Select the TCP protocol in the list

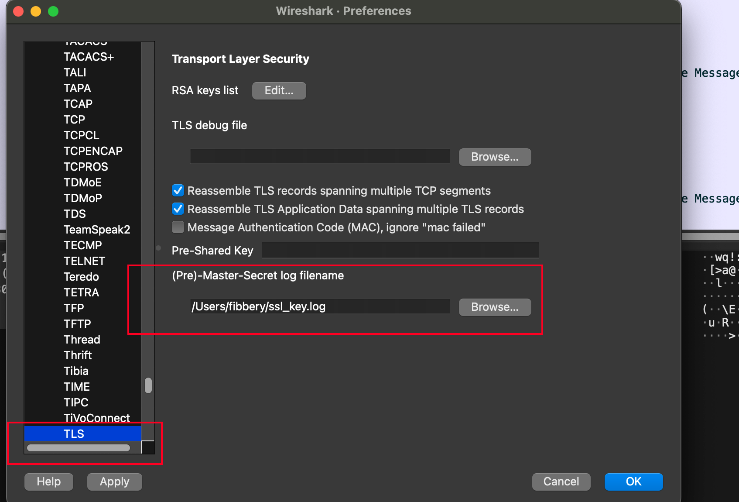[x=74, y=119]
